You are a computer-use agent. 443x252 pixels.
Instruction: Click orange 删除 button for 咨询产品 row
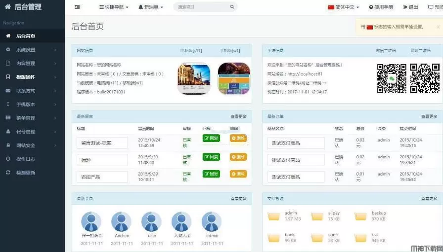click(x=238, y=174)
